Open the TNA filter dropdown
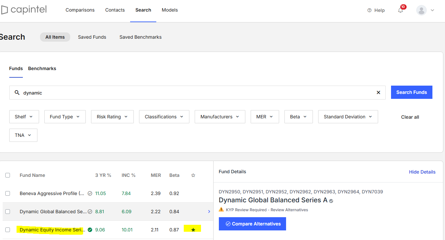 coord(23,135)
